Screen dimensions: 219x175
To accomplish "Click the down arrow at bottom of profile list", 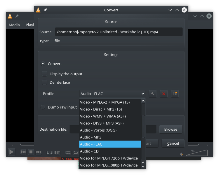I will pyautogui.click(x=143, y=166).
